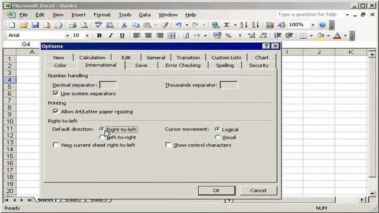Open the Data menu
The height and width of the screenshot is (213, 379).
point(144,15)
